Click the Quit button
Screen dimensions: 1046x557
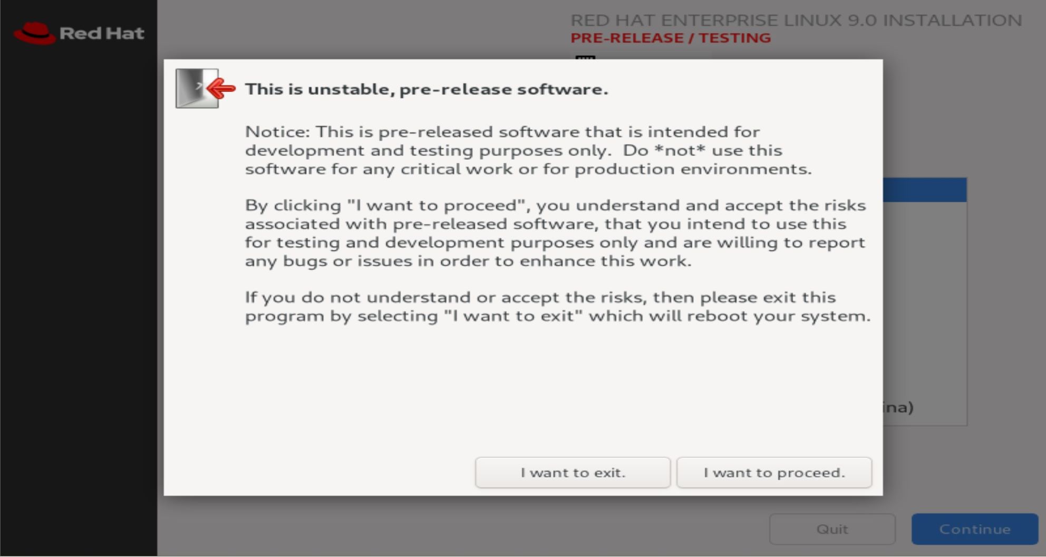coord(832,529)
